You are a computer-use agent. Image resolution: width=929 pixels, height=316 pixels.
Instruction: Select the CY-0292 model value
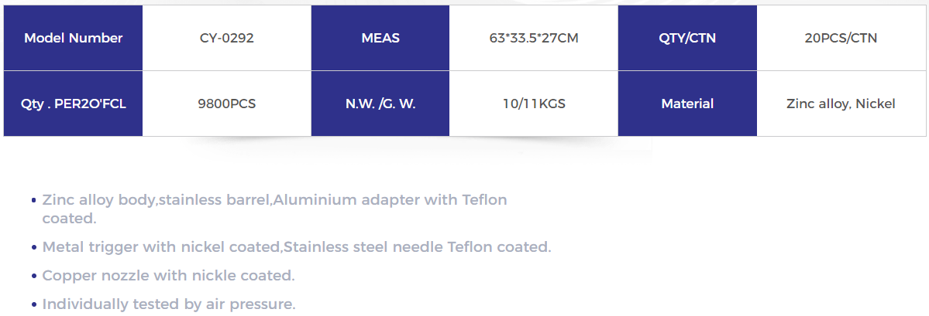(227, 38)
